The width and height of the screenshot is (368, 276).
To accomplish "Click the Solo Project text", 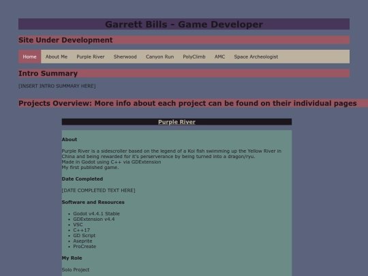I will [x=76, y=270].
